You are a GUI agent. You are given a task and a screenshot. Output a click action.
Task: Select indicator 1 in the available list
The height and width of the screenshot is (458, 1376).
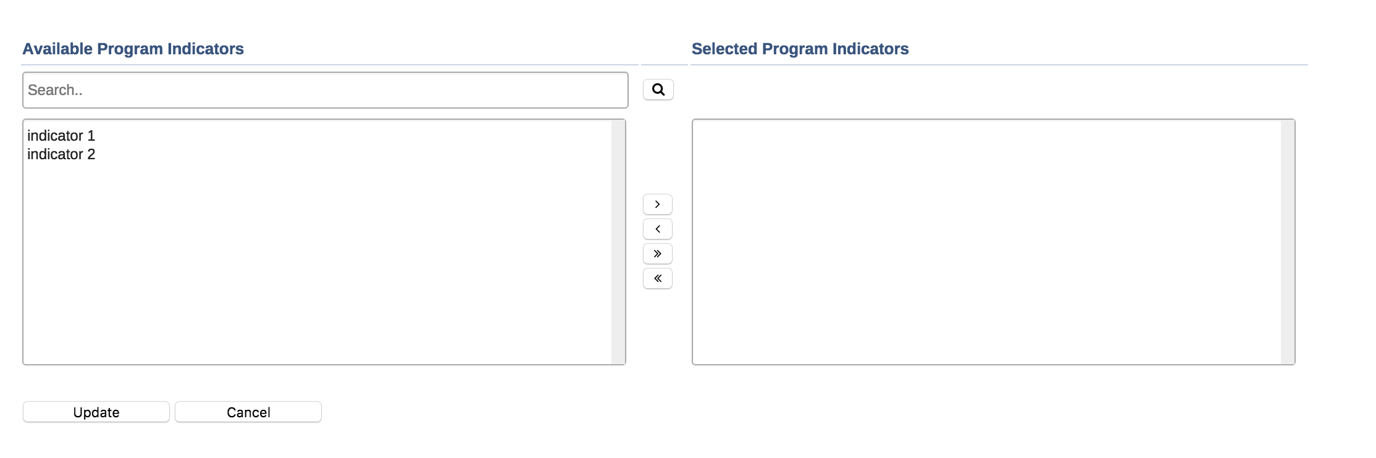(61, 136)
